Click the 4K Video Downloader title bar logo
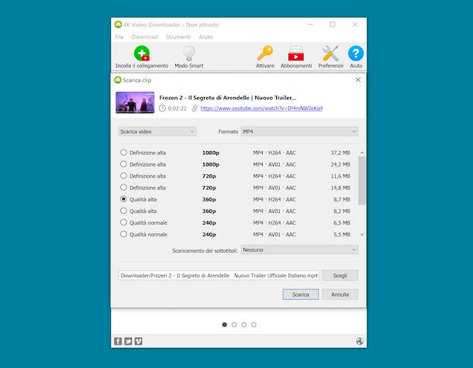 [x=118, y=25]
